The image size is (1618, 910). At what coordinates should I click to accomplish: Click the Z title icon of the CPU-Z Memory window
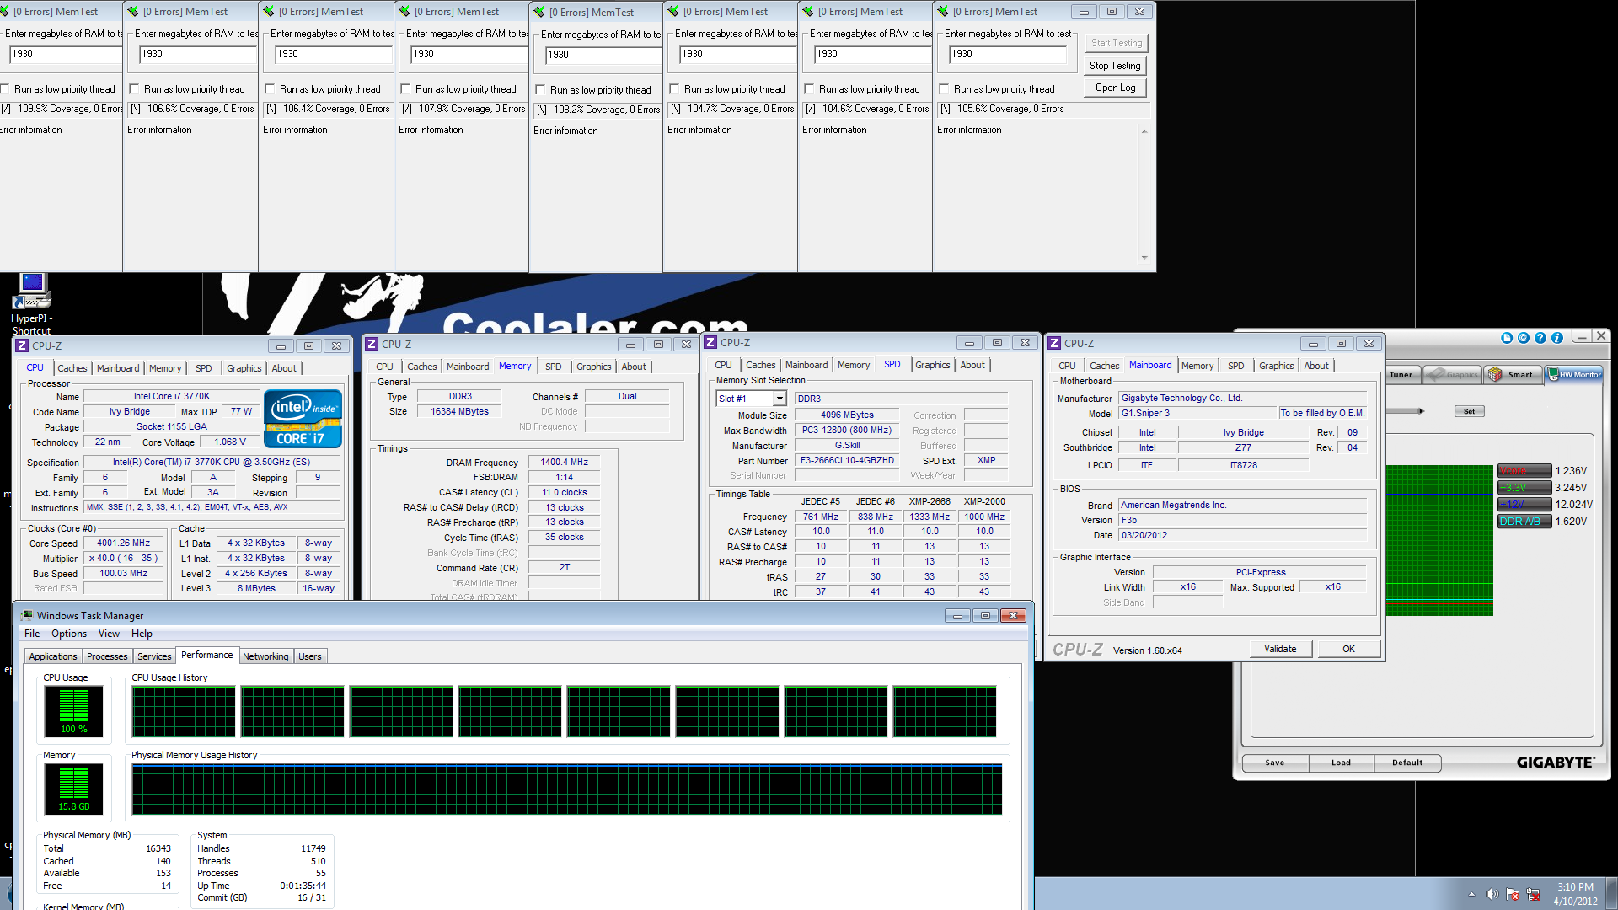click(x=372, y=344)
